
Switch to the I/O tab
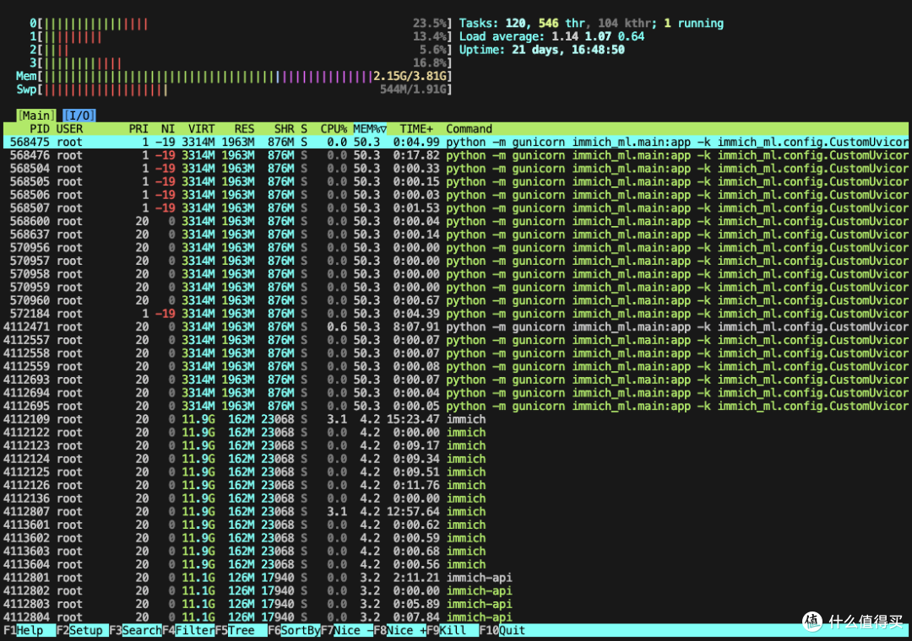tap(79, 115)
